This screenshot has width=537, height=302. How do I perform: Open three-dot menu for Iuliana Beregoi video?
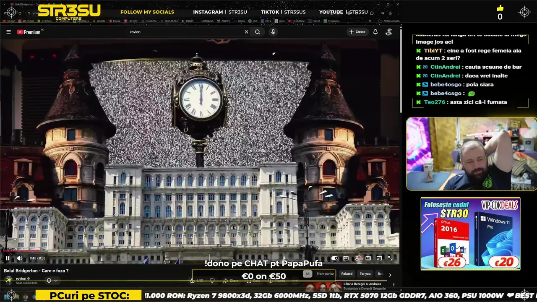[x=394, y=284]
